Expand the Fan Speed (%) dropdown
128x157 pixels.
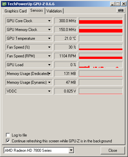(x=50, y=47)
